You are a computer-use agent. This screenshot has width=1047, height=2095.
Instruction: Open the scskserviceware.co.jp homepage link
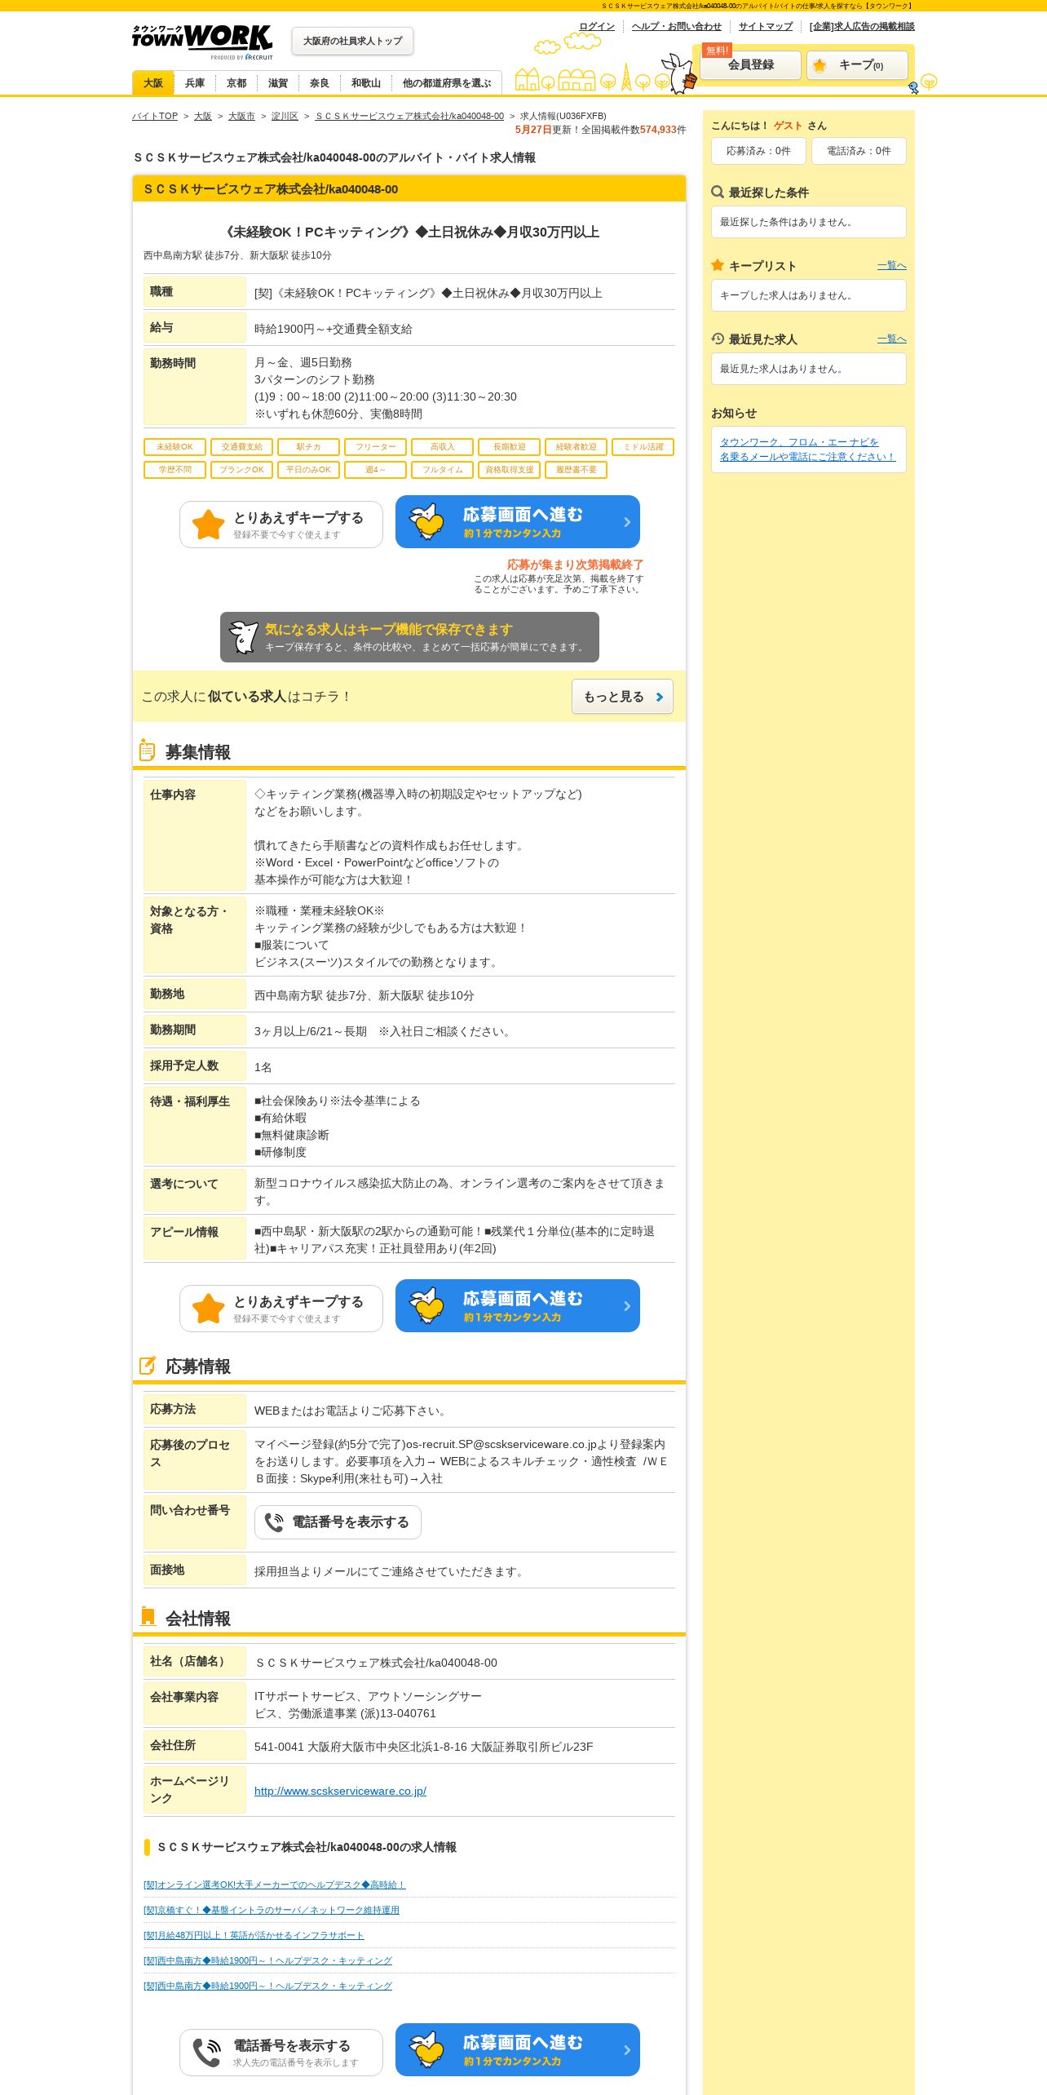coord(340,1791)
